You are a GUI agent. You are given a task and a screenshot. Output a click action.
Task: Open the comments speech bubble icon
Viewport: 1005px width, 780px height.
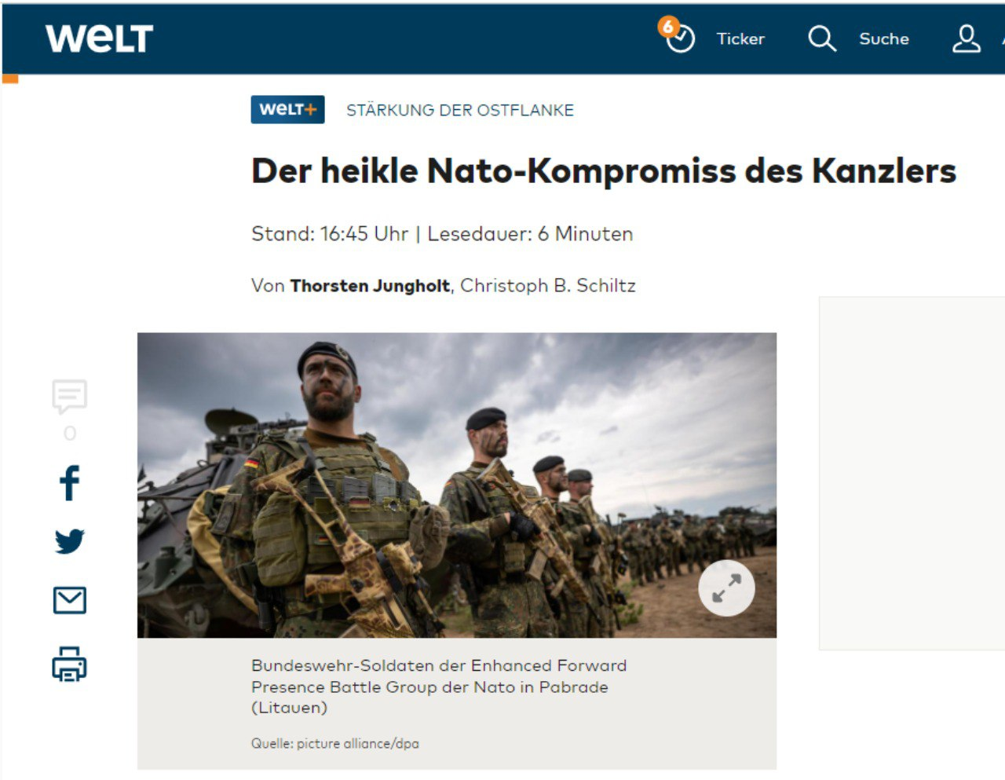pos(69,397)
